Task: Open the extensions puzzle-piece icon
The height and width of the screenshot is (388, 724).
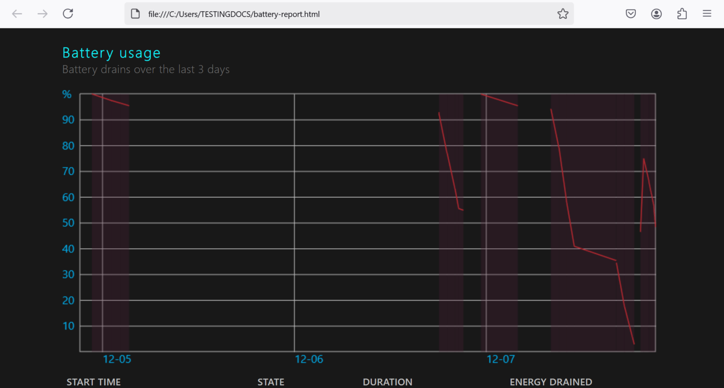Action: [x=682, y=14]
